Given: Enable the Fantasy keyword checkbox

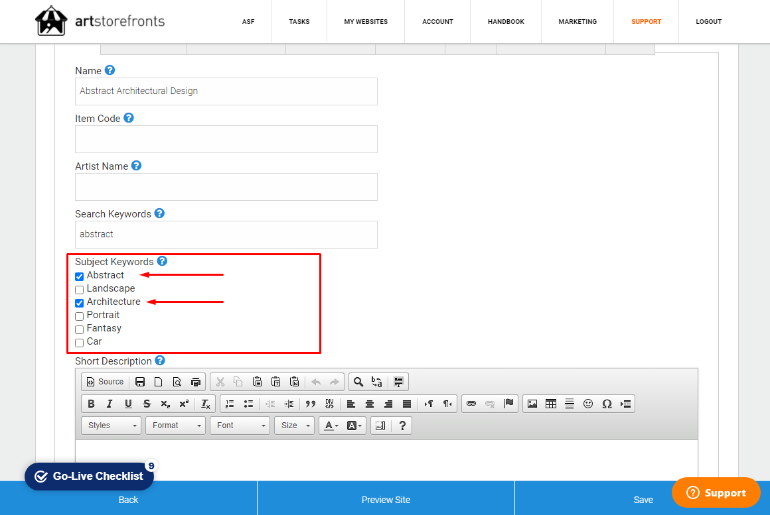Looking at the screenshot, I should click(80, 329).
